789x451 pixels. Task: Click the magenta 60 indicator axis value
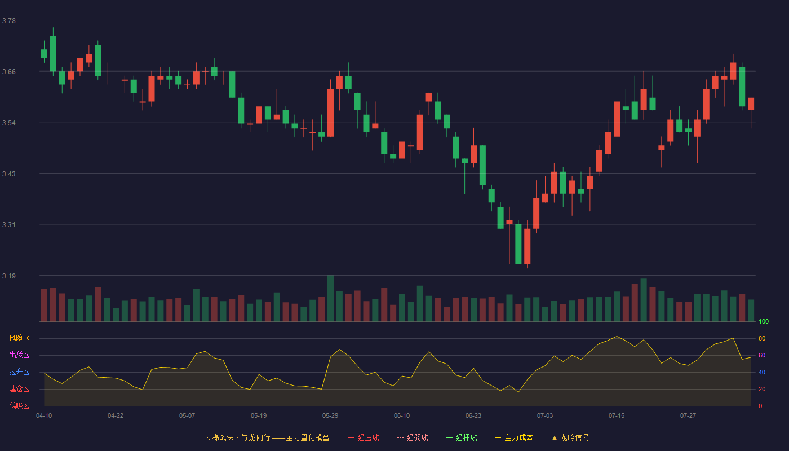pyautogui.click(x=762, y=355)
